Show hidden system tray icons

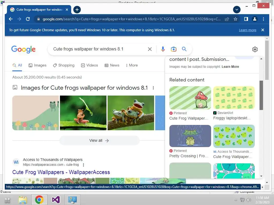(x=236, y=200)
